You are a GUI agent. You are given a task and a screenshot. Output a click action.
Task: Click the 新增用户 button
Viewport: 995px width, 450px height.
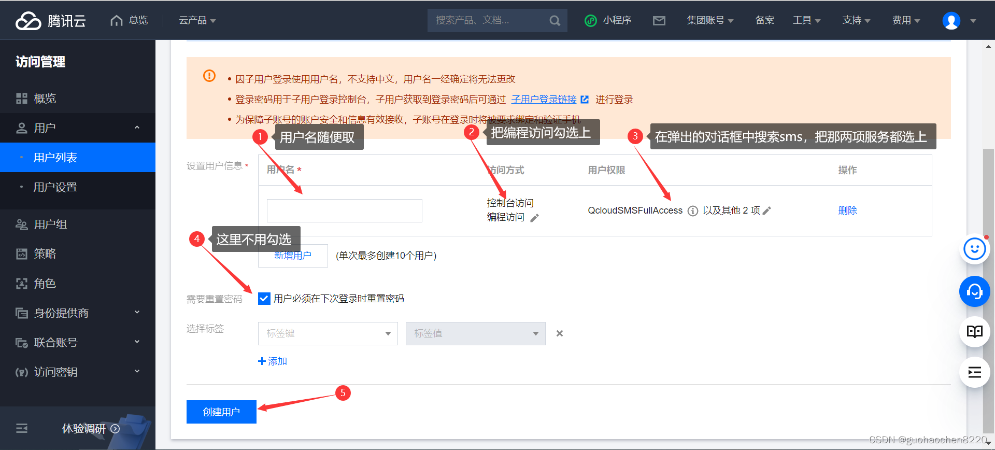coord(293,256)
